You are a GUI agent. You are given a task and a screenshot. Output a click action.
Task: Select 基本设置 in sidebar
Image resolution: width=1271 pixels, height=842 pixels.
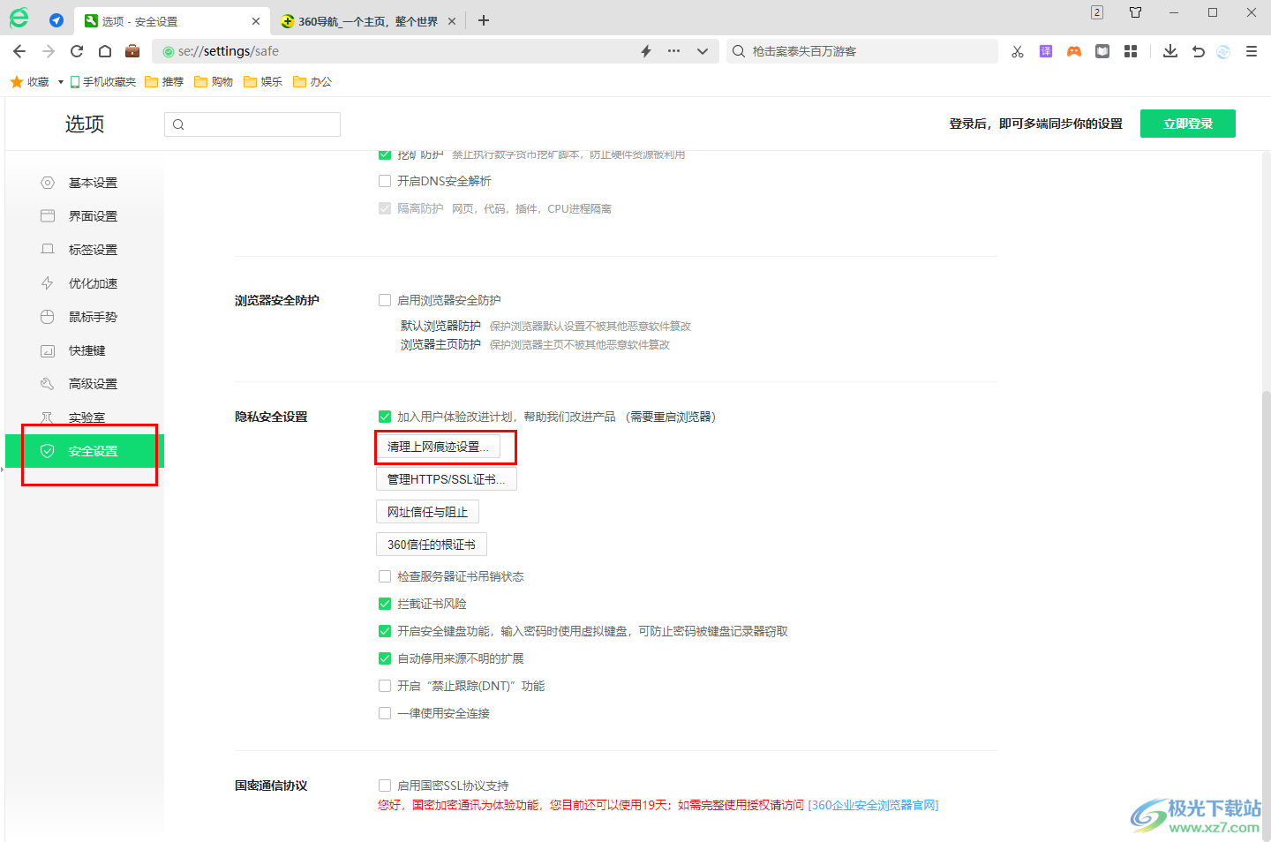coord(85,183)
